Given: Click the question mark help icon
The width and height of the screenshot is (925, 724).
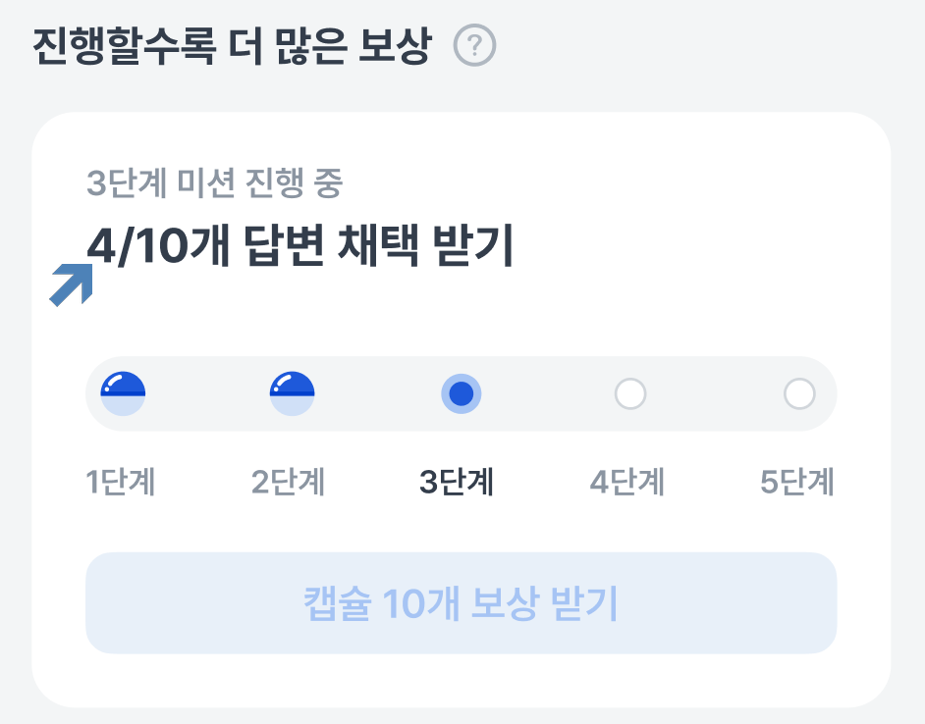Looking at the screenshot, I should [475, 46].
